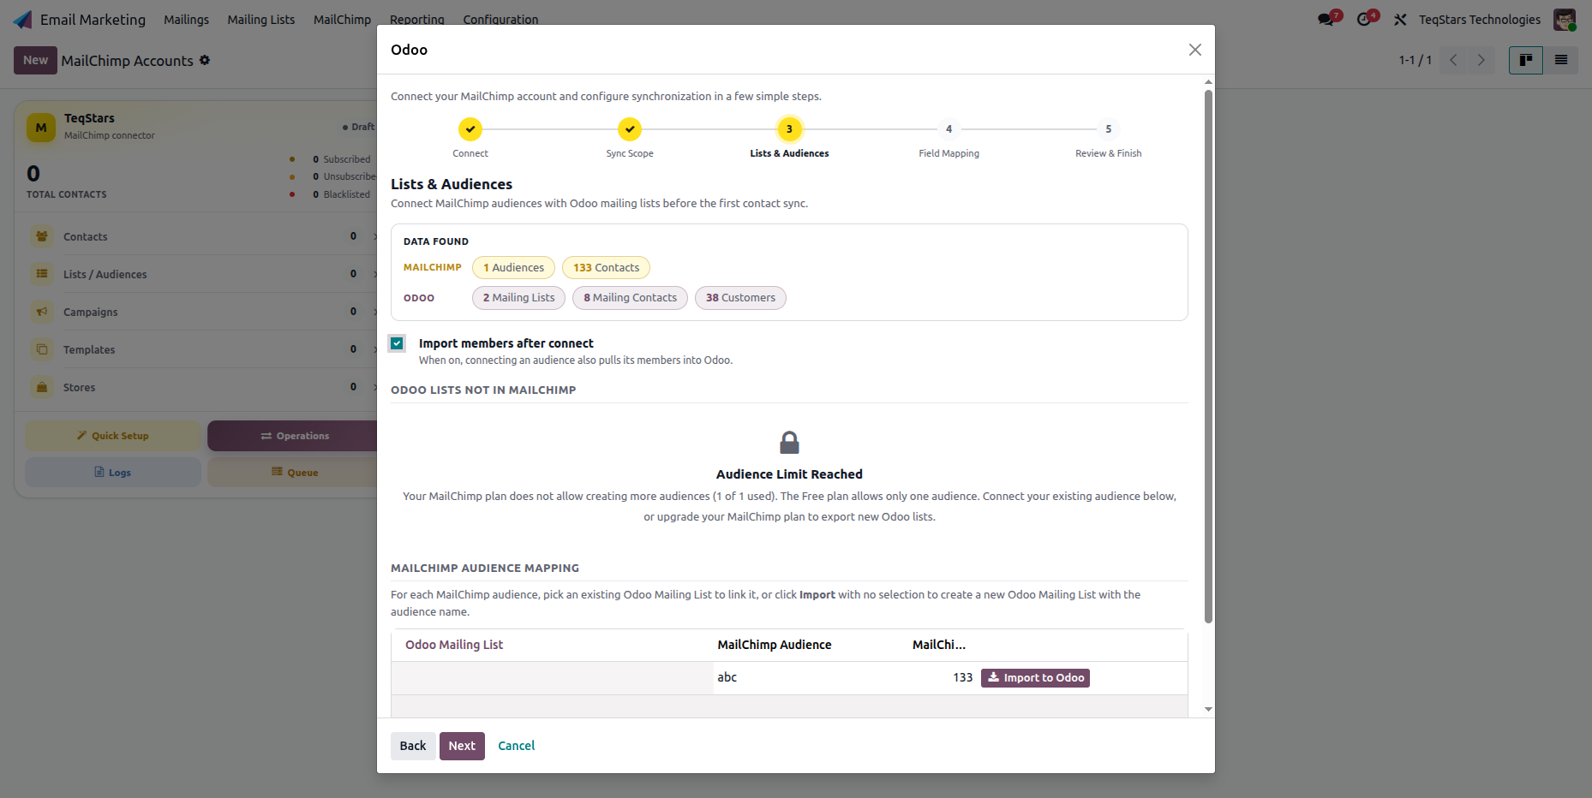Click the Back button in the wizard
1592x798 pixels.
[413, 746]
